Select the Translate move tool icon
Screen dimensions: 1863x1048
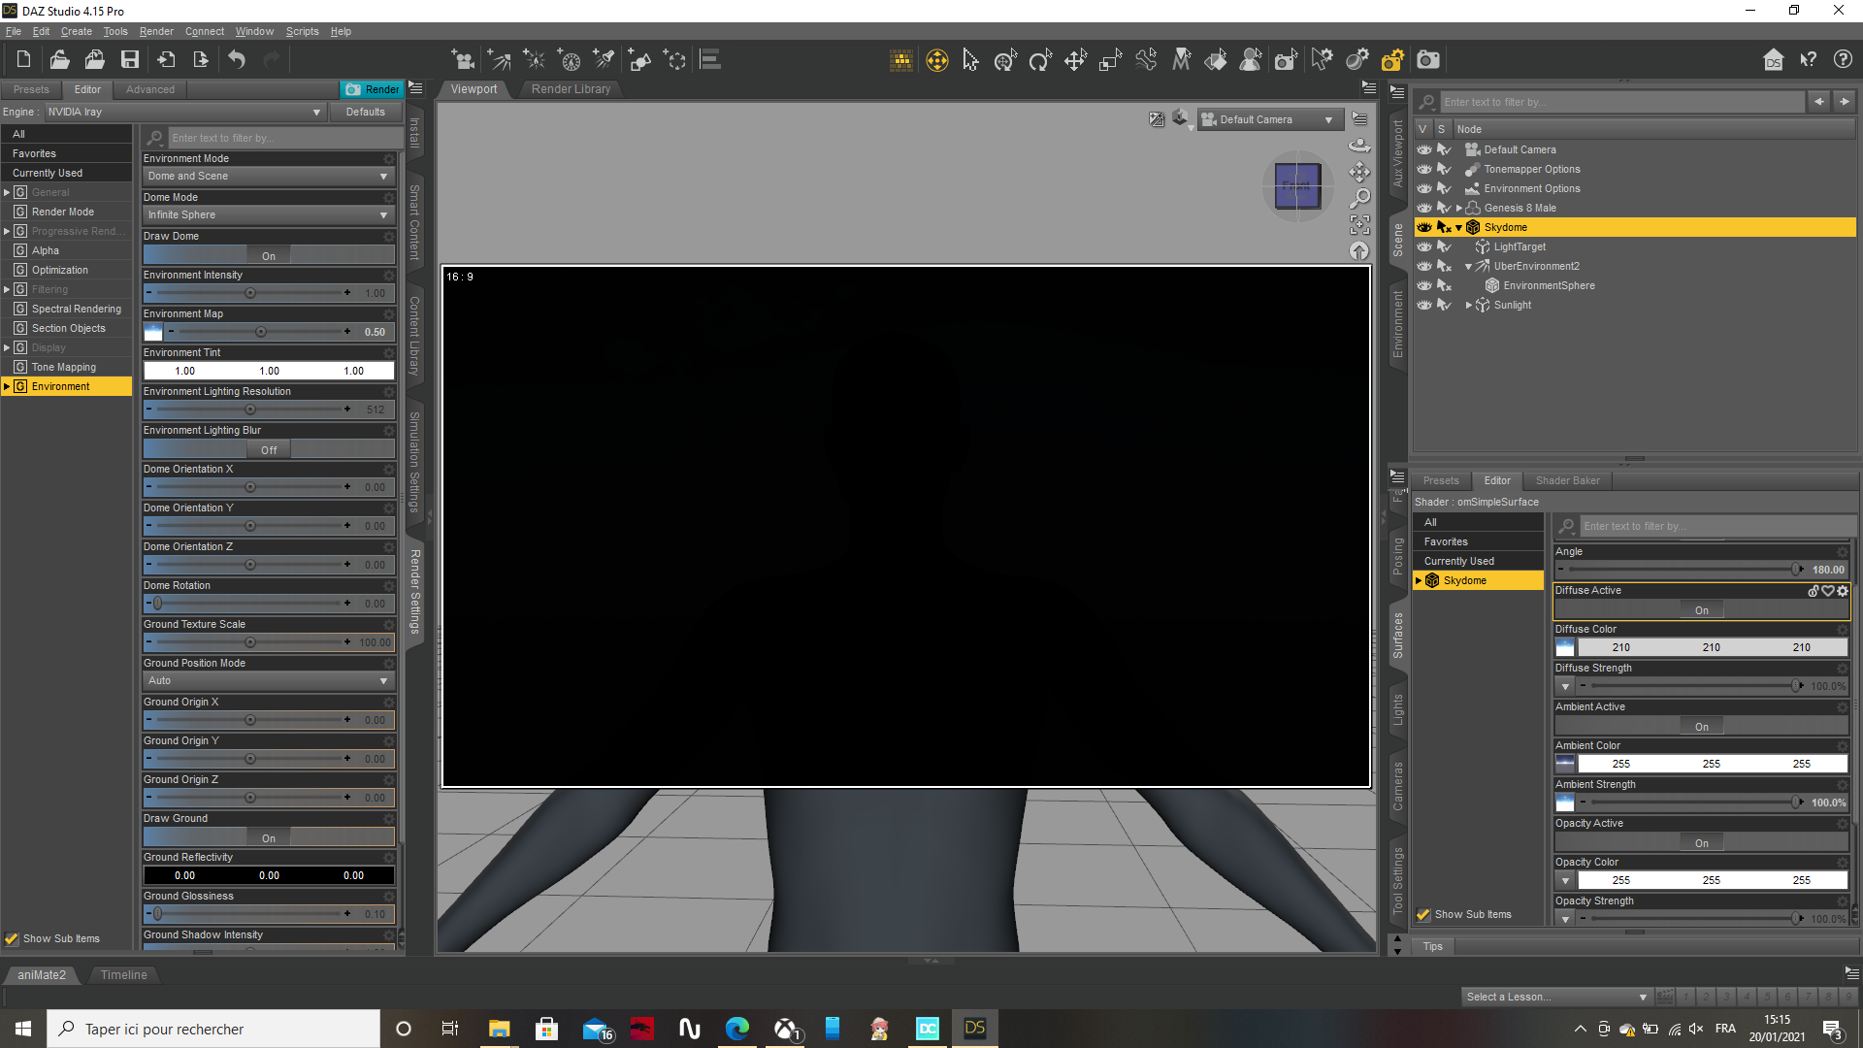[1075, 60]
